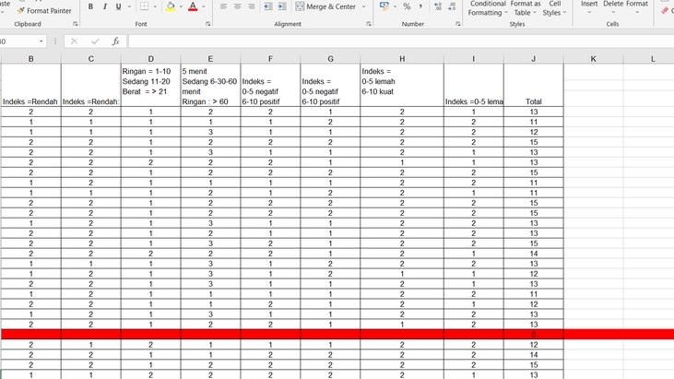Open the Merge & Center dropdown arrow

pyautogui.click(x=363, y=6)
